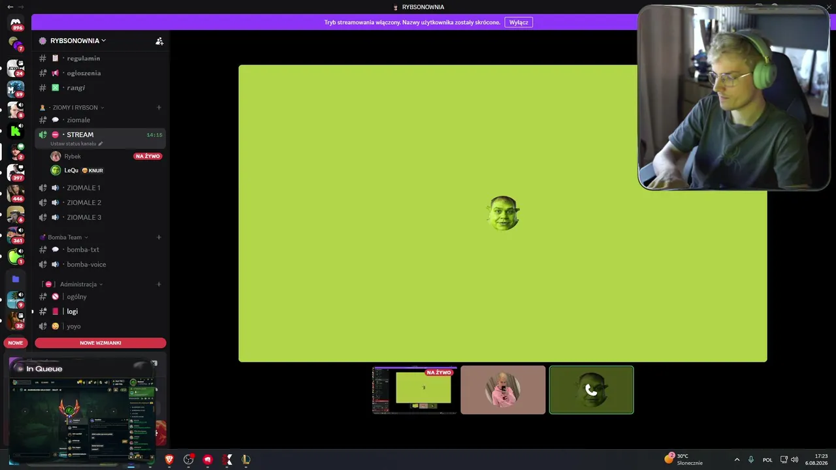Open the server icon with badge 24

[x=16, y=67]
